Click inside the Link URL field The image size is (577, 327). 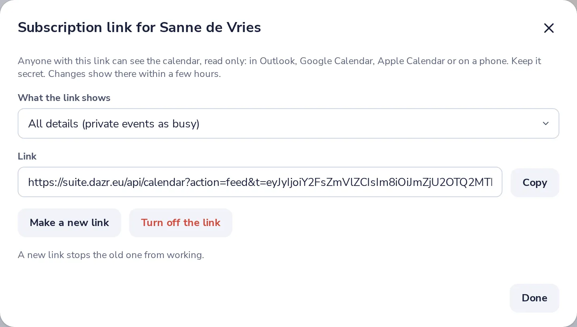click(x=260, y=182)
